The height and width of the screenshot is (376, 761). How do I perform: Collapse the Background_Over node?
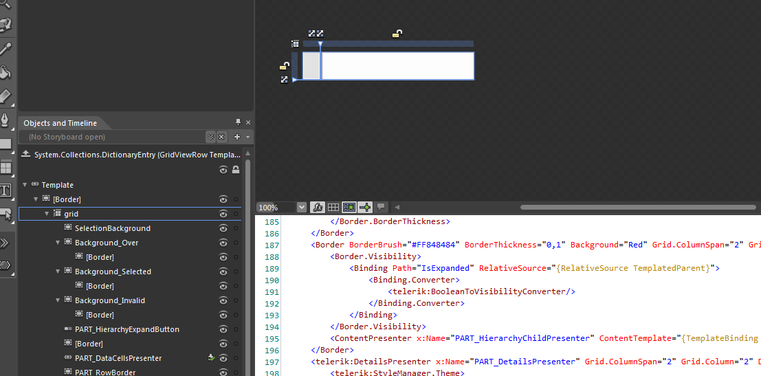(58, 242)
